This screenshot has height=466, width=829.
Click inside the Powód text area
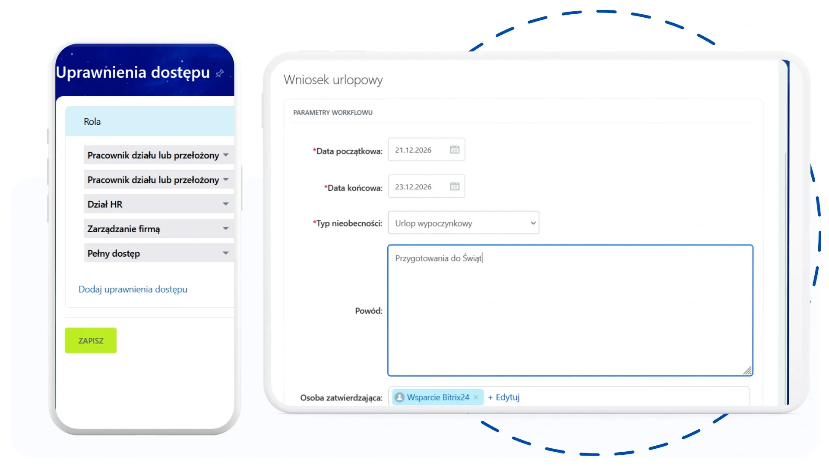pyautogui.click(x=570, y=315)
